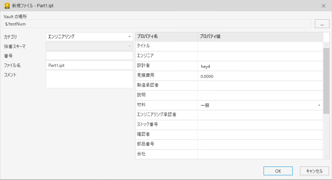The height and width of the screenshot is (180, 332).
Task: Click the property list vertical scrollbar thumb
Action: [x=326, y=80]
